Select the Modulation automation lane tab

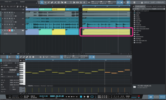coord(37,86)
